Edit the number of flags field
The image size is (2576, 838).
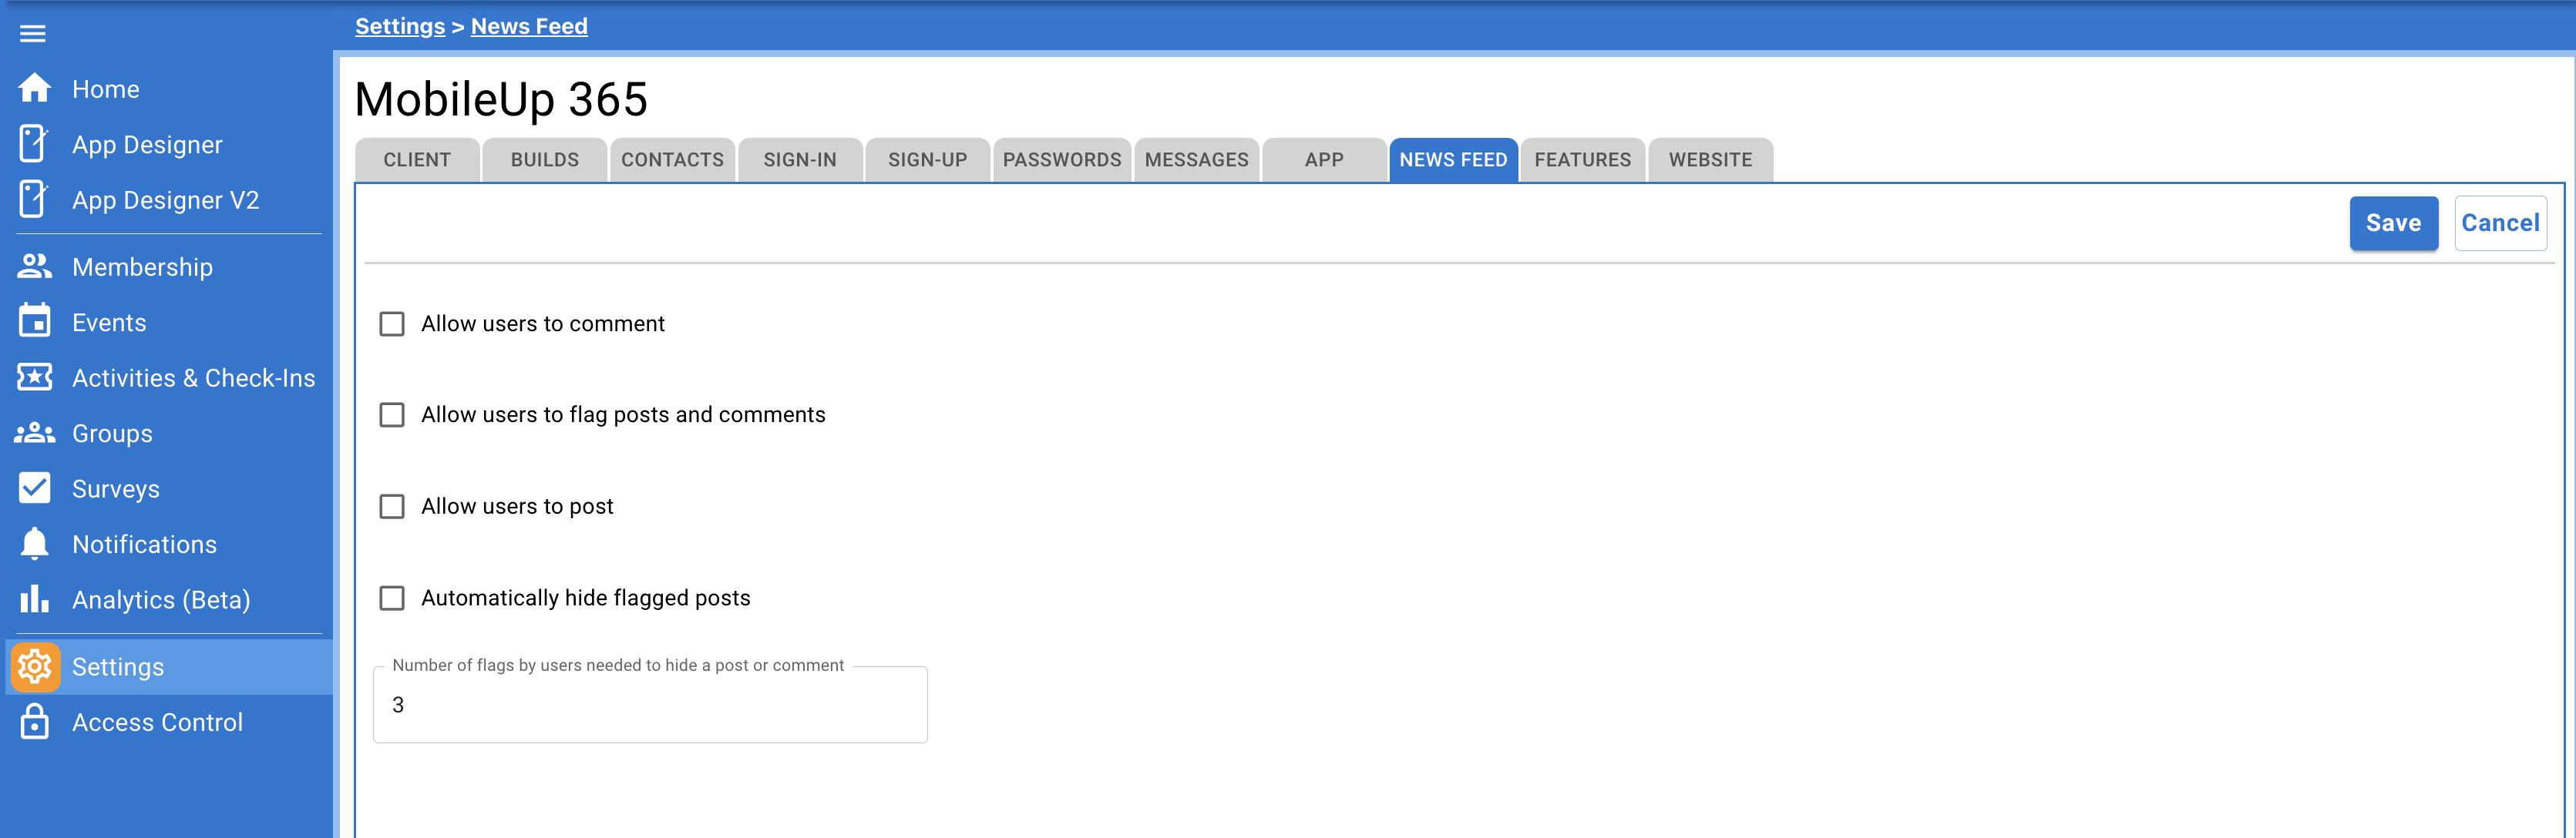(x=650, y=704)
